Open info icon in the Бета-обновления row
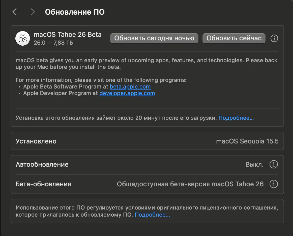 pos(274,184)
